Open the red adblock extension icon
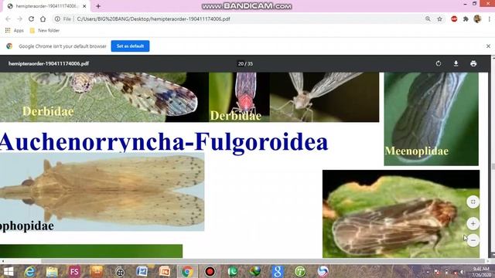Viewport: 495px width, 278px height. [x=454, y=19]
